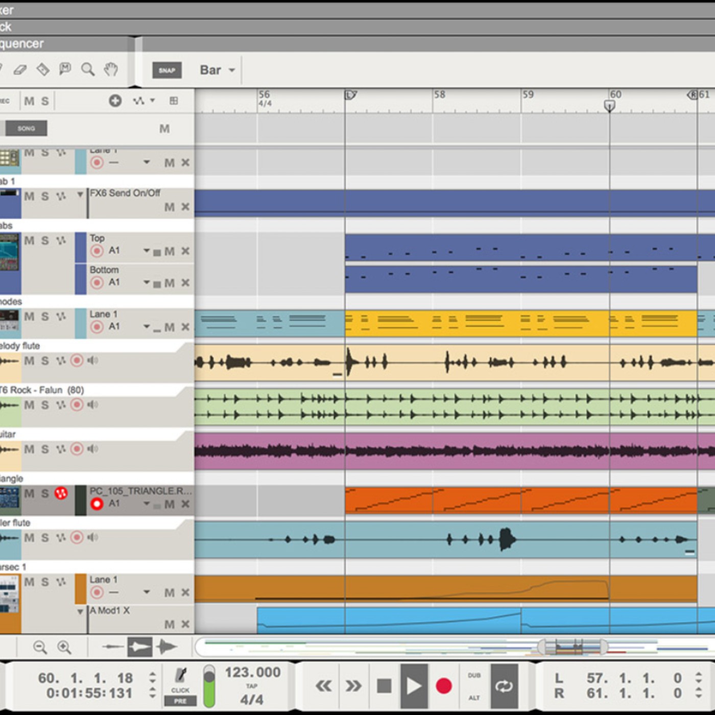Click the tempo value 123.000
The image size is (715, 715).
click(253, 672)
